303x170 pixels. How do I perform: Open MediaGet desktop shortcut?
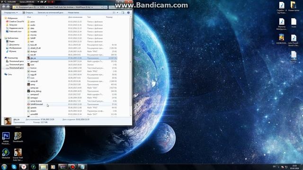(x=6, y=153)
